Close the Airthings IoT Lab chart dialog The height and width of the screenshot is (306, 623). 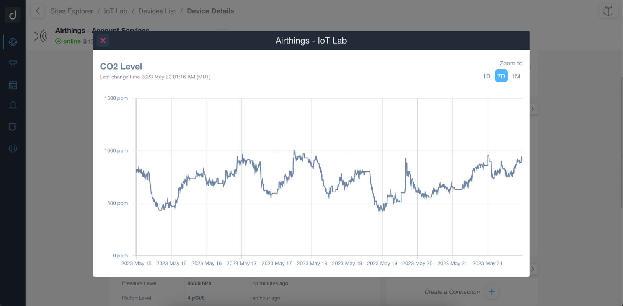[x=103, y=41]
